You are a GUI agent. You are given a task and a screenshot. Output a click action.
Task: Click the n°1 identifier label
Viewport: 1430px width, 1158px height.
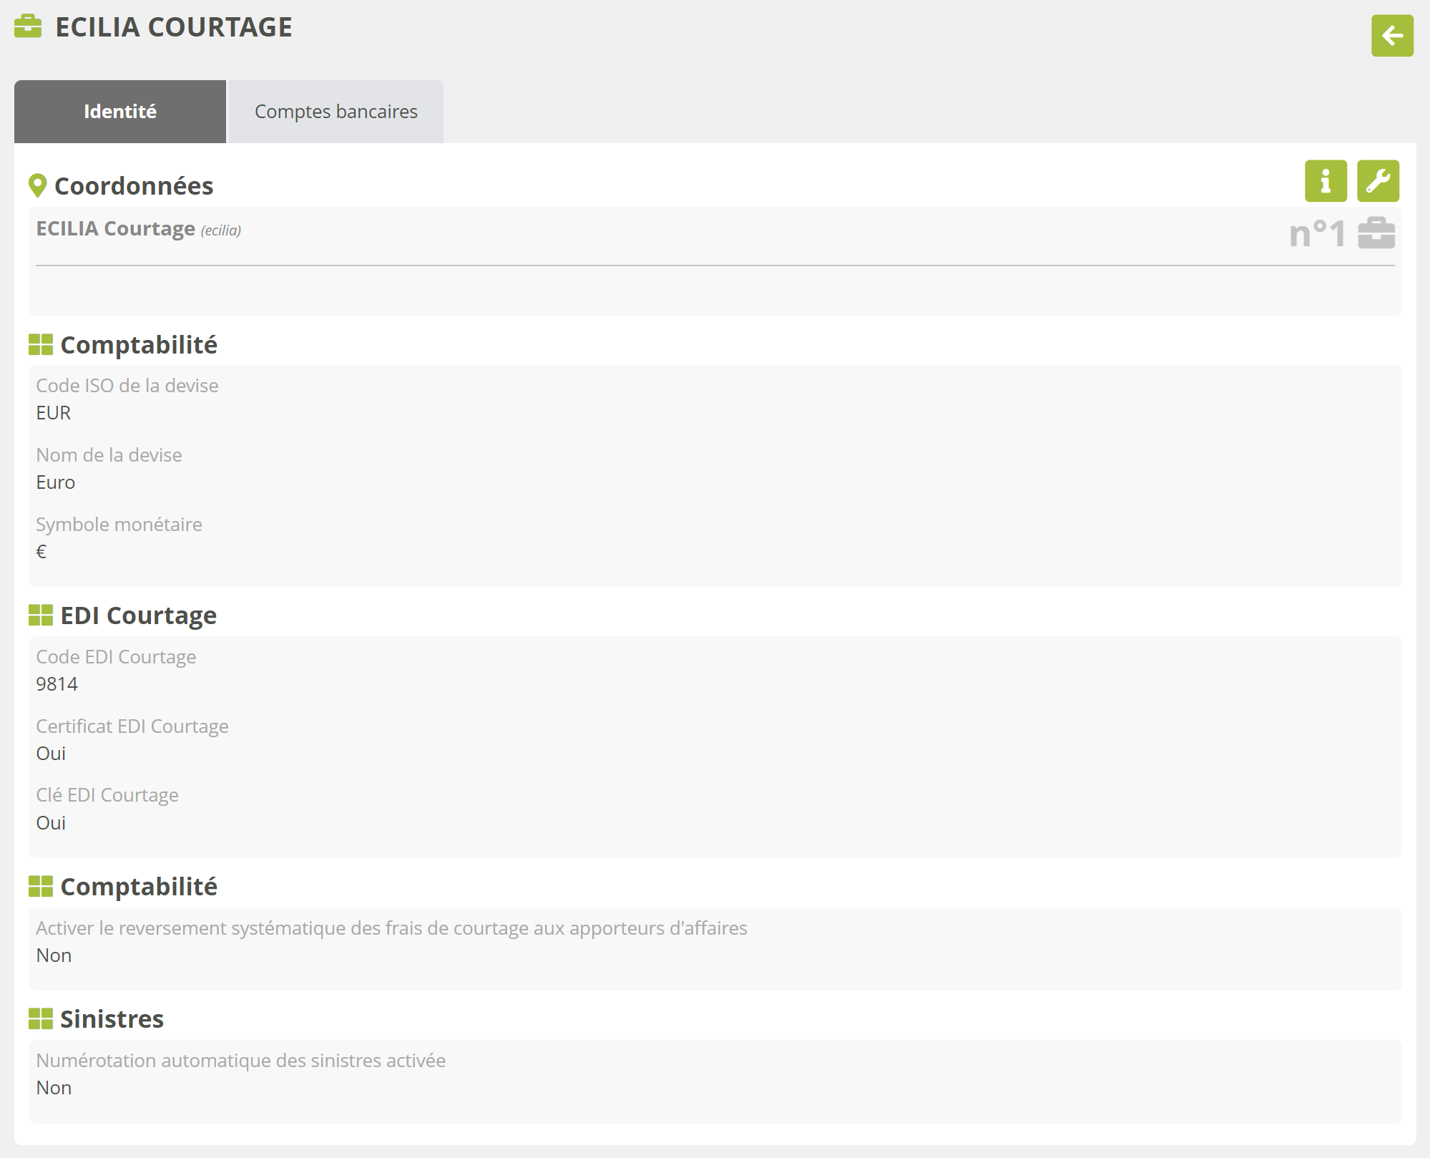(1316, 233)
